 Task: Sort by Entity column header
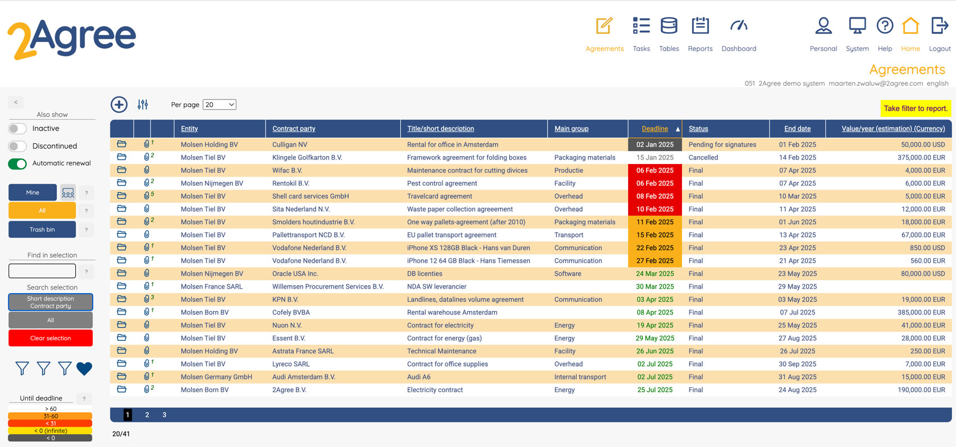[x=189, y=129]
